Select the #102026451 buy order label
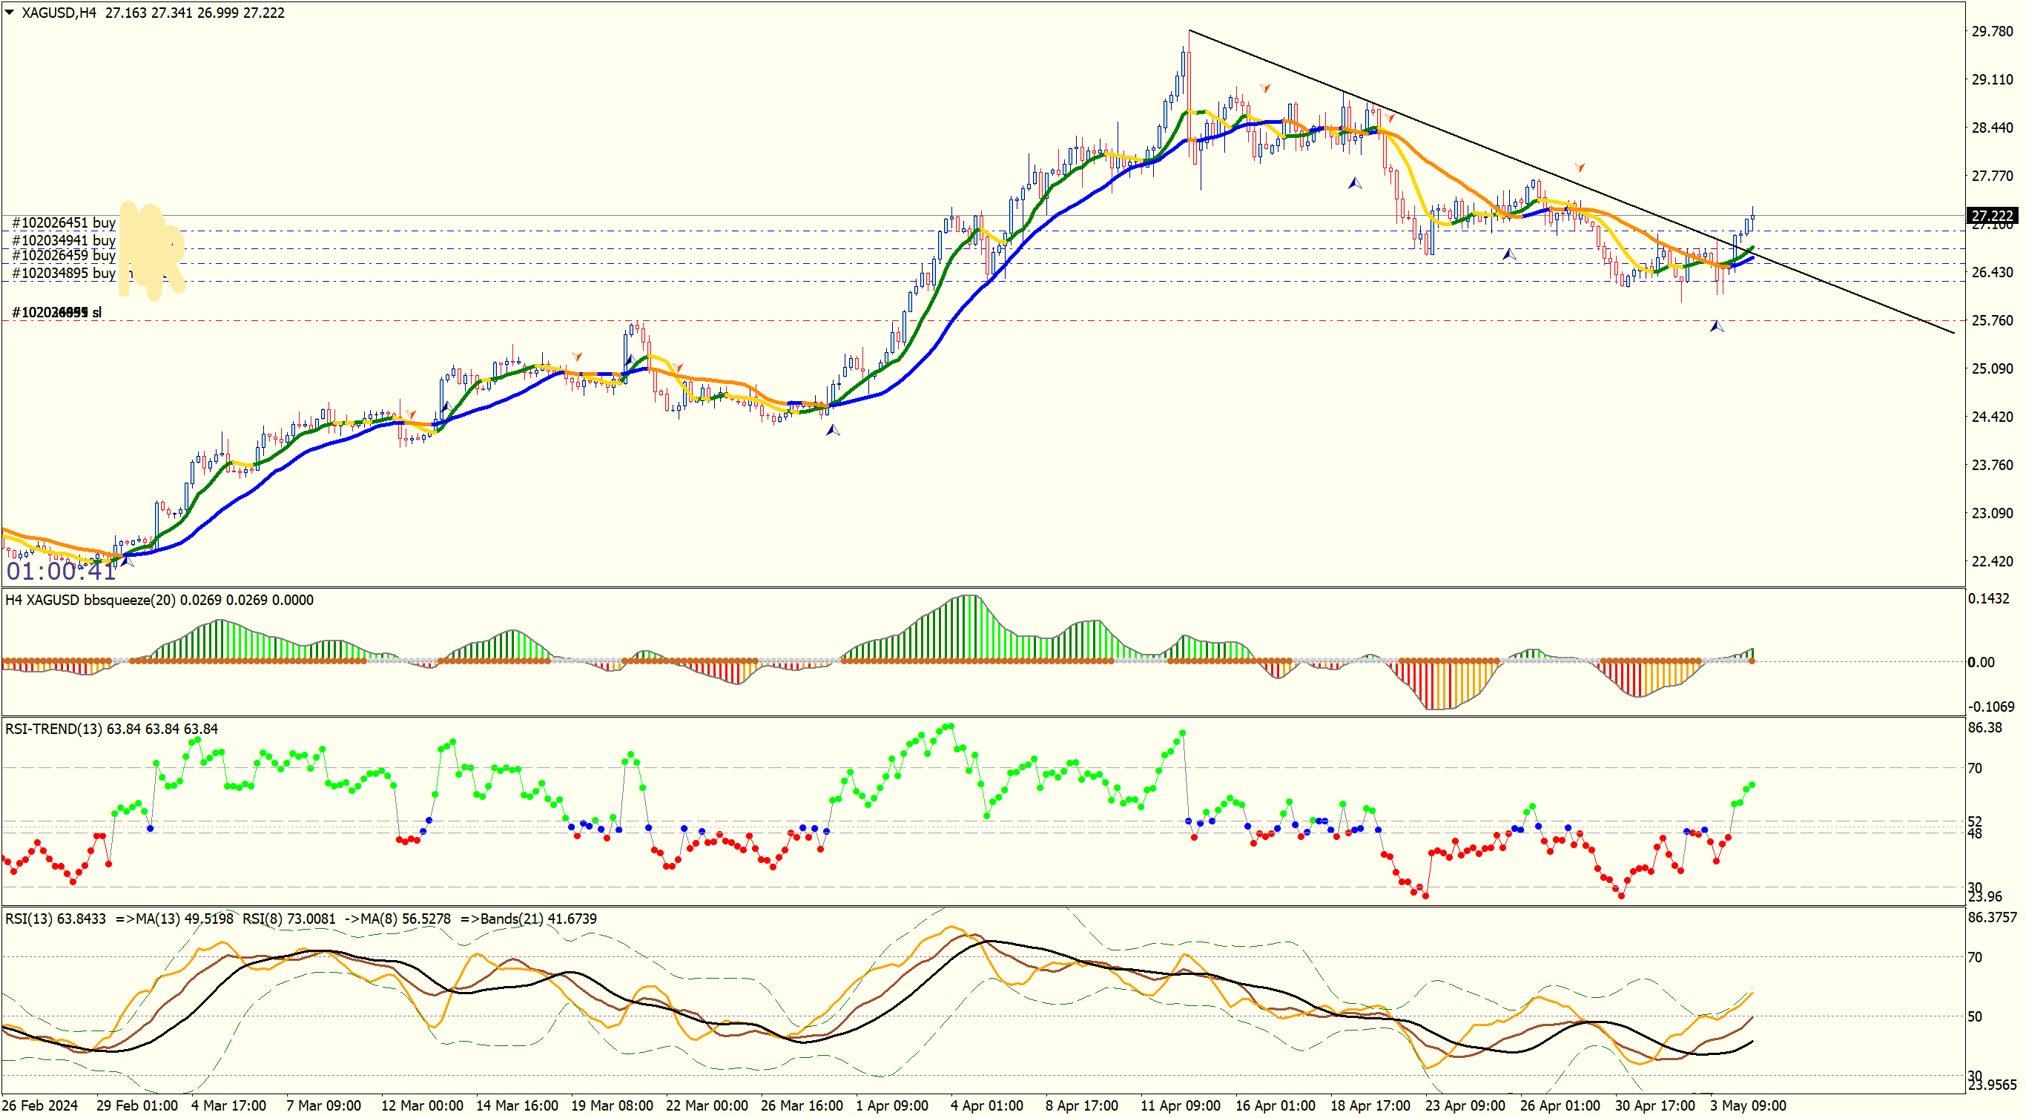Image resolution: width=2026 pixels, height=1118 pixels. (x=64, y=222)
